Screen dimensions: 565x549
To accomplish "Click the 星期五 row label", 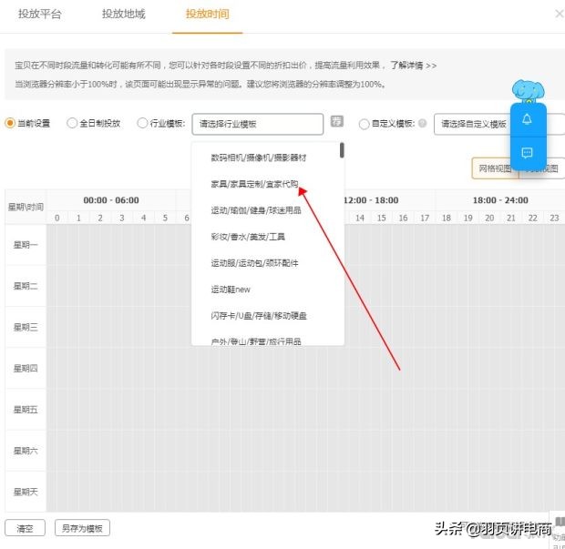I will (26, 410).
